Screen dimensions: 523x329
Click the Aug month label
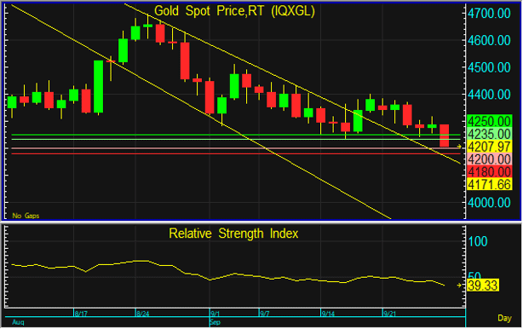18,323
